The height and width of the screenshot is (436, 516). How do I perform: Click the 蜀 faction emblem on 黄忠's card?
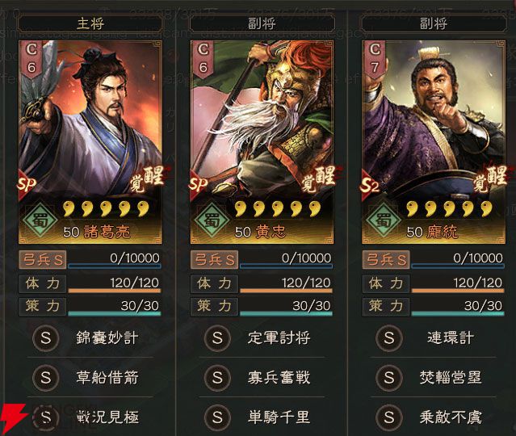click(x=212, y=220)
